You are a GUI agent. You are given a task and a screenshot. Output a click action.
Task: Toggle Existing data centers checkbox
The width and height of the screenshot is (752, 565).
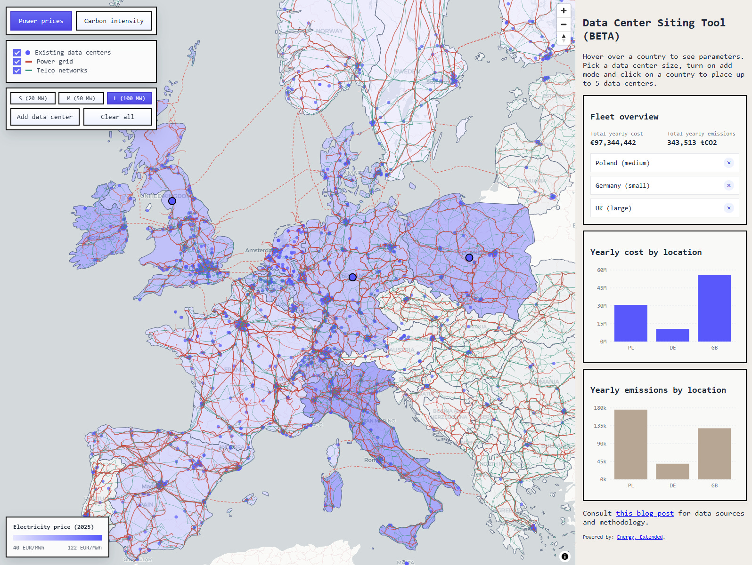tap(17, 53)
